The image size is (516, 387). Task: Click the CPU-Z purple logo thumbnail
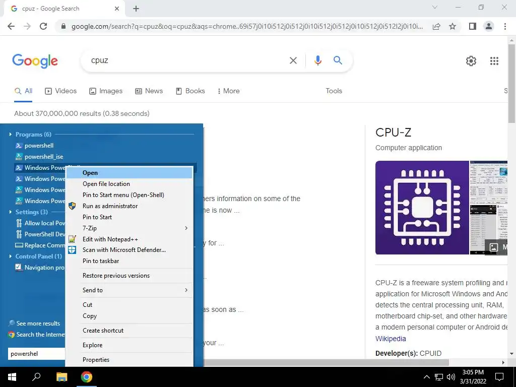(422, 208)
